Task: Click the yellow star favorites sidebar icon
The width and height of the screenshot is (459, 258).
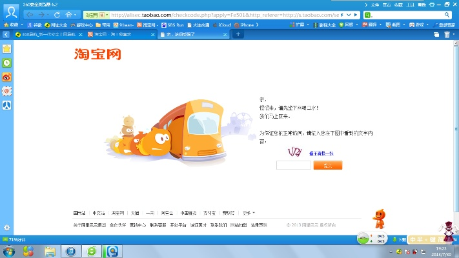Action: point(6,48)
